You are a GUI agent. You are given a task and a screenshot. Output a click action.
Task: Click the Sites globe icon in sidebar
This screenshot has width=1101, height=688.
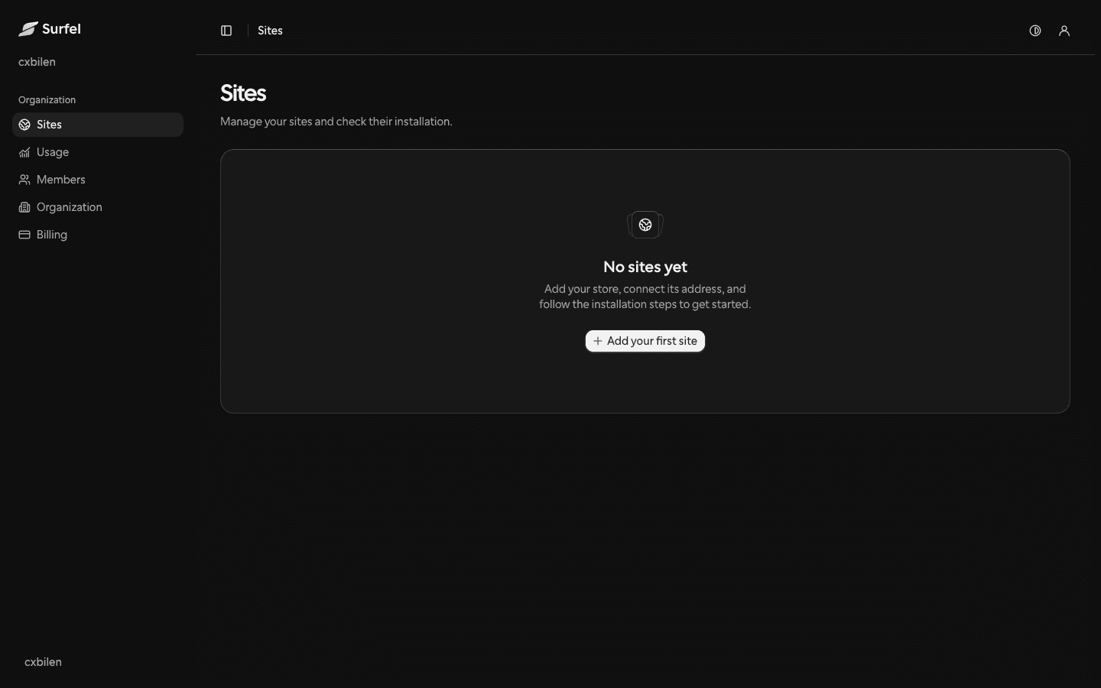tap(24, 125)
